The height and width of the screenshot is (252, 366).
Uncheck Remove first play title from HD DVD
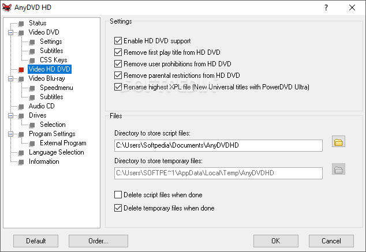(118, 52)
